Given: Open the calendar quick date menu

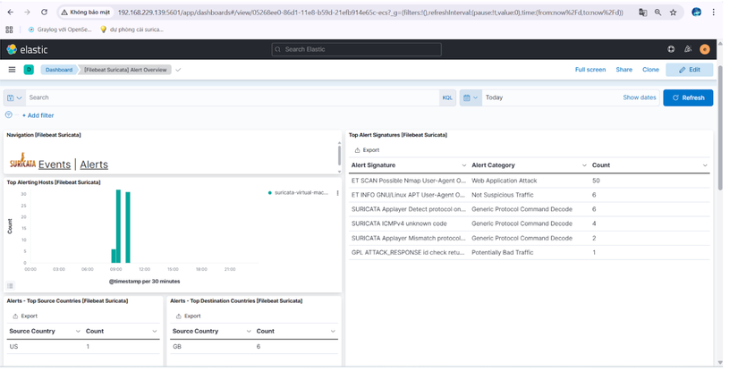Looking at the screenshot, I should point(471,97).
